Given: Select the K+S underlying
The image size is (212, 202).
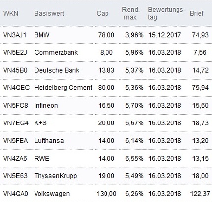Looking at the screenshot, I should [40, 123].
